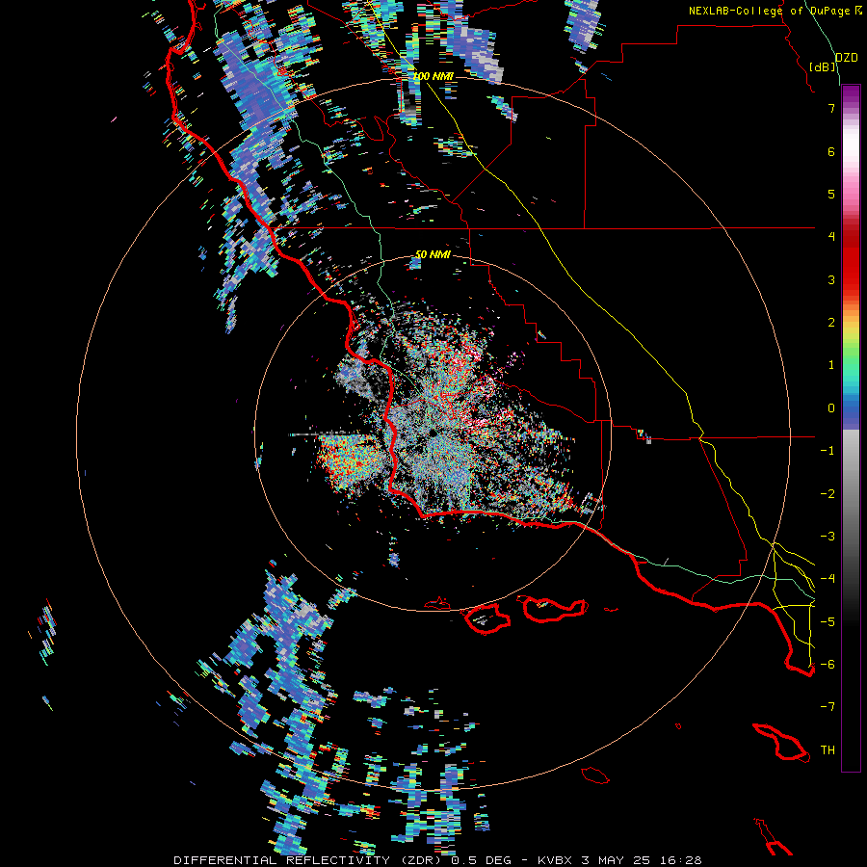Click the '0.5 DEG' elevation text
Viewport: 867px width, 867px height.
(483, 860)
